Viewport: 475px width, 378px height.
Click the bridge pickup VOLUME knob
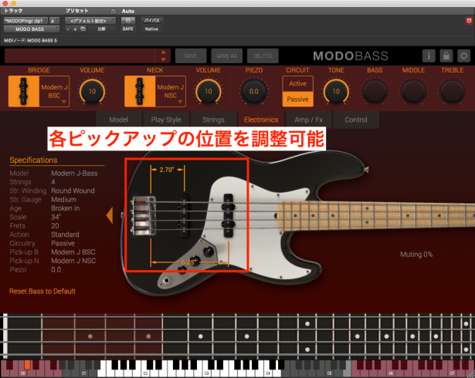click(x=92, y=91)
